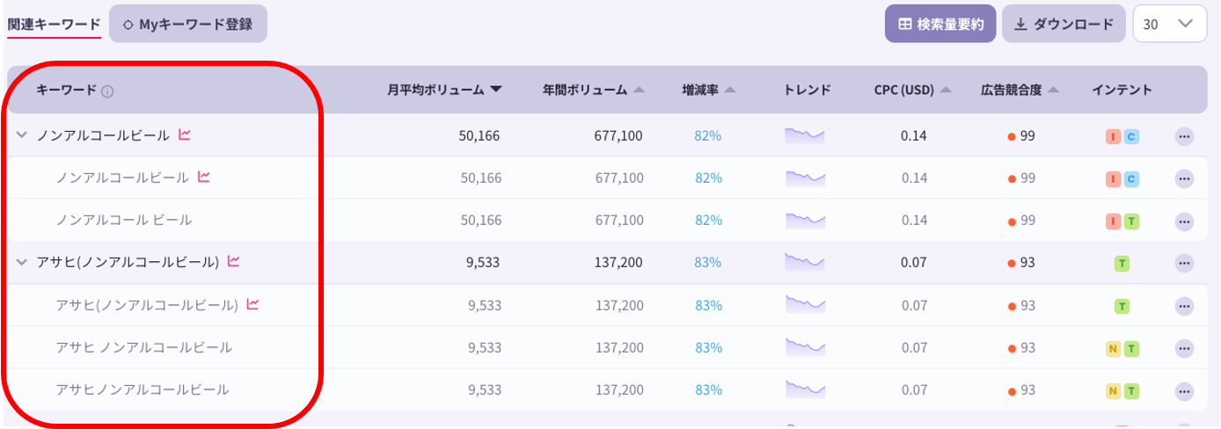Click the ダウンロード button
1221x429 pixels.
click(x=1064, y=25)
